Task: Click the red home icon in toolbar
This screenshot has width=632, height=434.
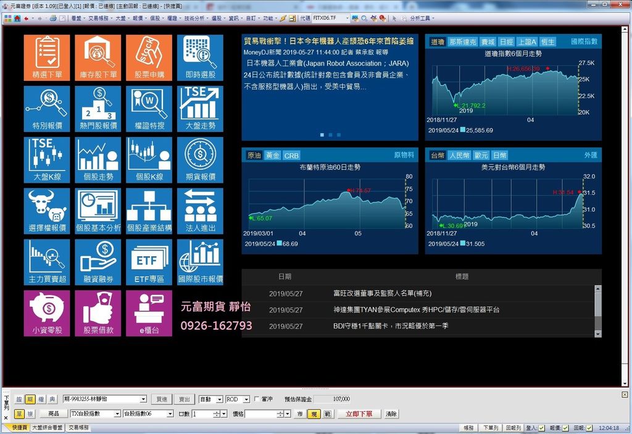Action: (17, 18)
